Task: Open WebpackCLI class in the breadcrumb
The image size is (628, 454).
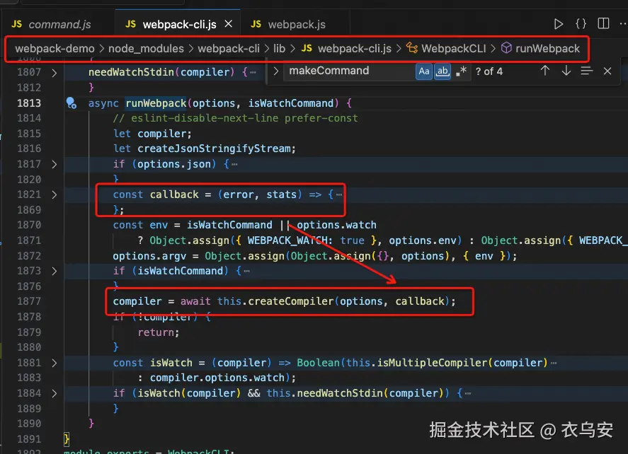Action: pyautogui.click(x=446, y=48)
